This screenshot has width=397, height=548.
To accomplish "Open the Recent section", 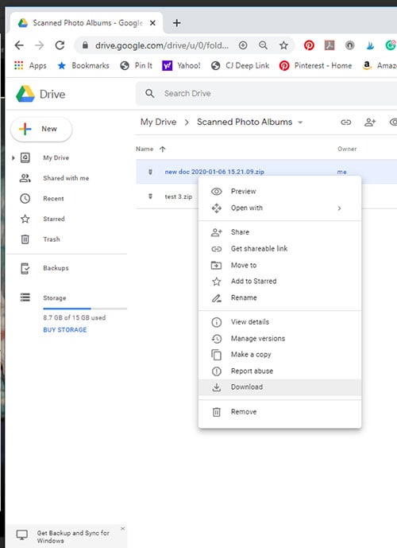I will tap(53, 199).
